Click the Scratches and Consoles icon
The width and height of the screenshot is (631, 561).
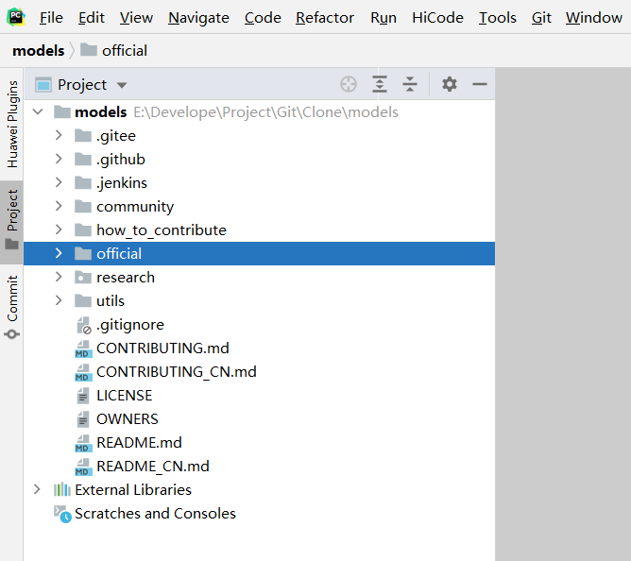coord(62,514)
